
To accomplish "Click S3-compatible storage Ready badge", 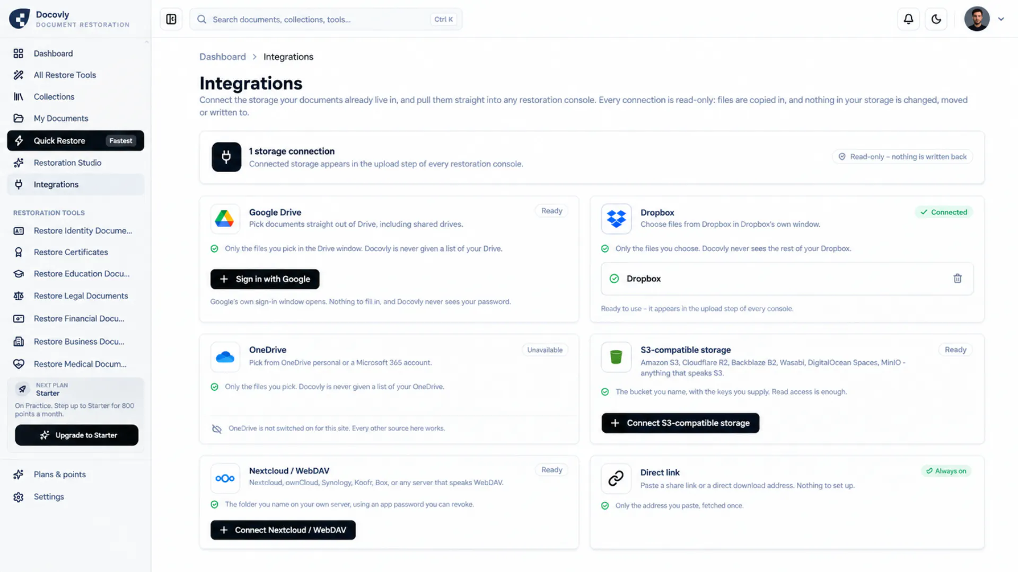I will click(x=955, y=350).
